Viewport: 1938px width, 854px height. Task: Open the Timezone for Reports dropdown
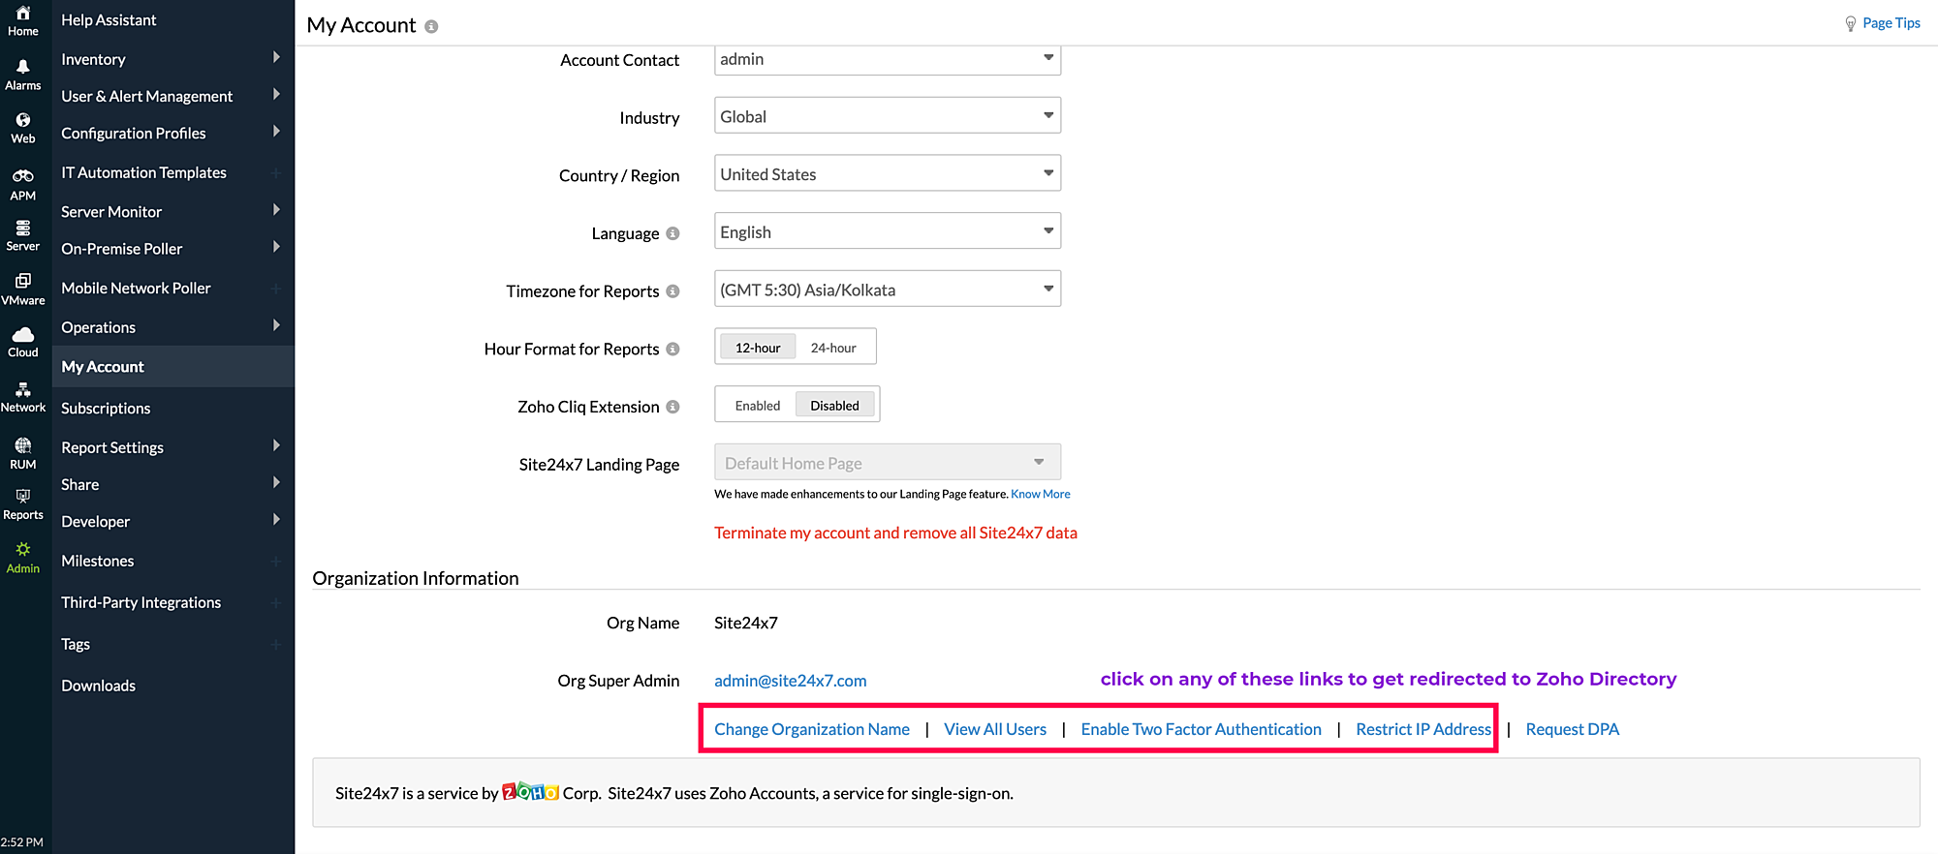click(x=887, y=290)
